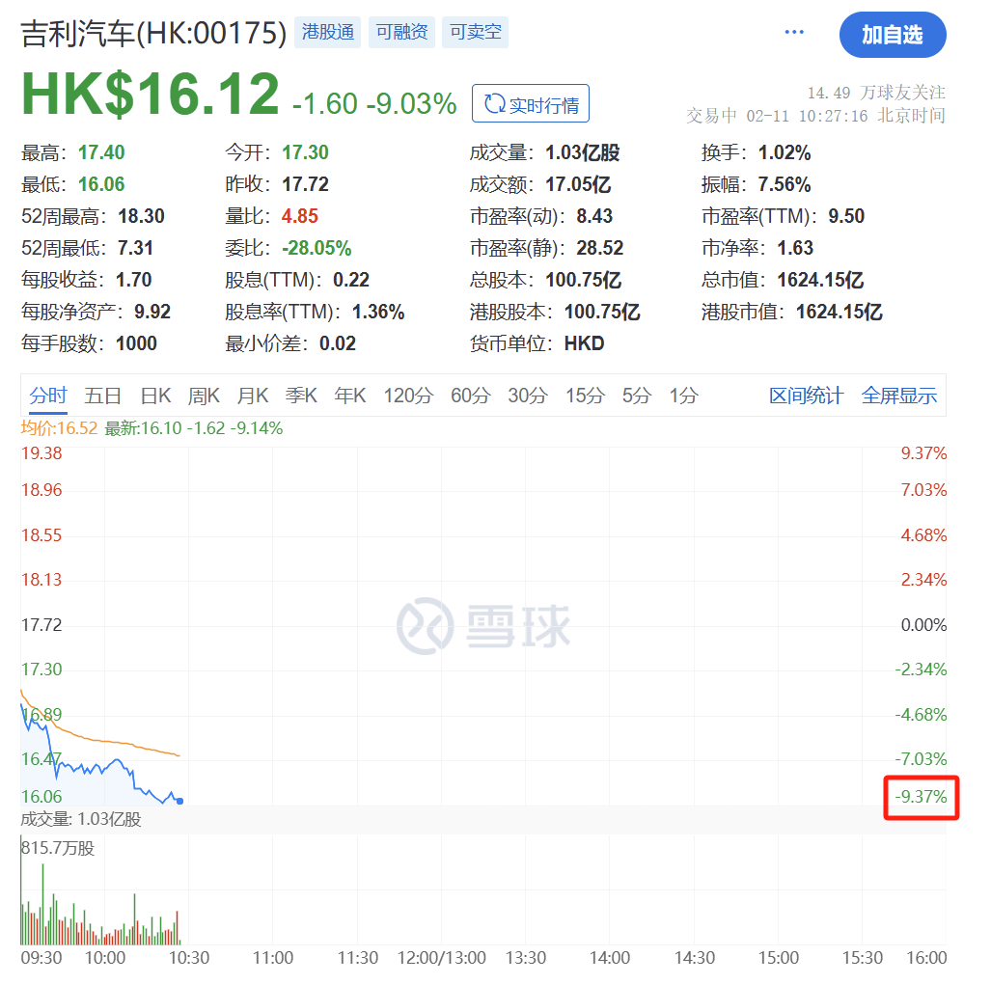Screen dimensions: 991x984
Task: Switch to the 季K chart tab
Action: (x=301, y=396)
